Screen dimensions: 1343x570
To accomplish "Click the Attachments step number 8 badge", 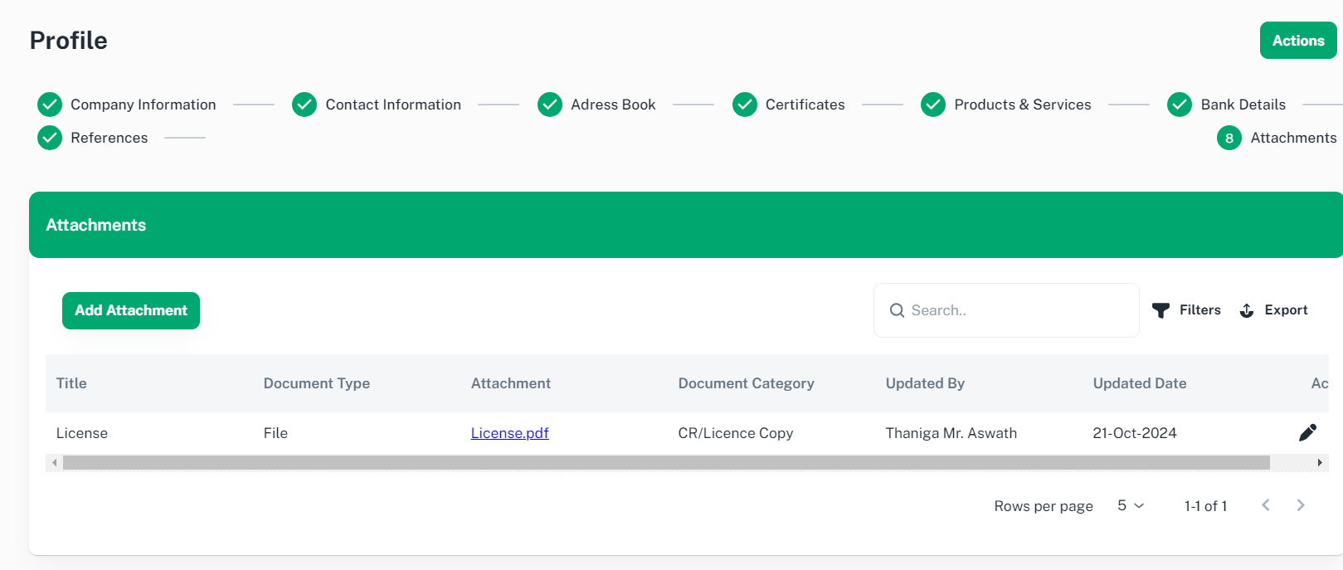I will (x=1229, y=138).
